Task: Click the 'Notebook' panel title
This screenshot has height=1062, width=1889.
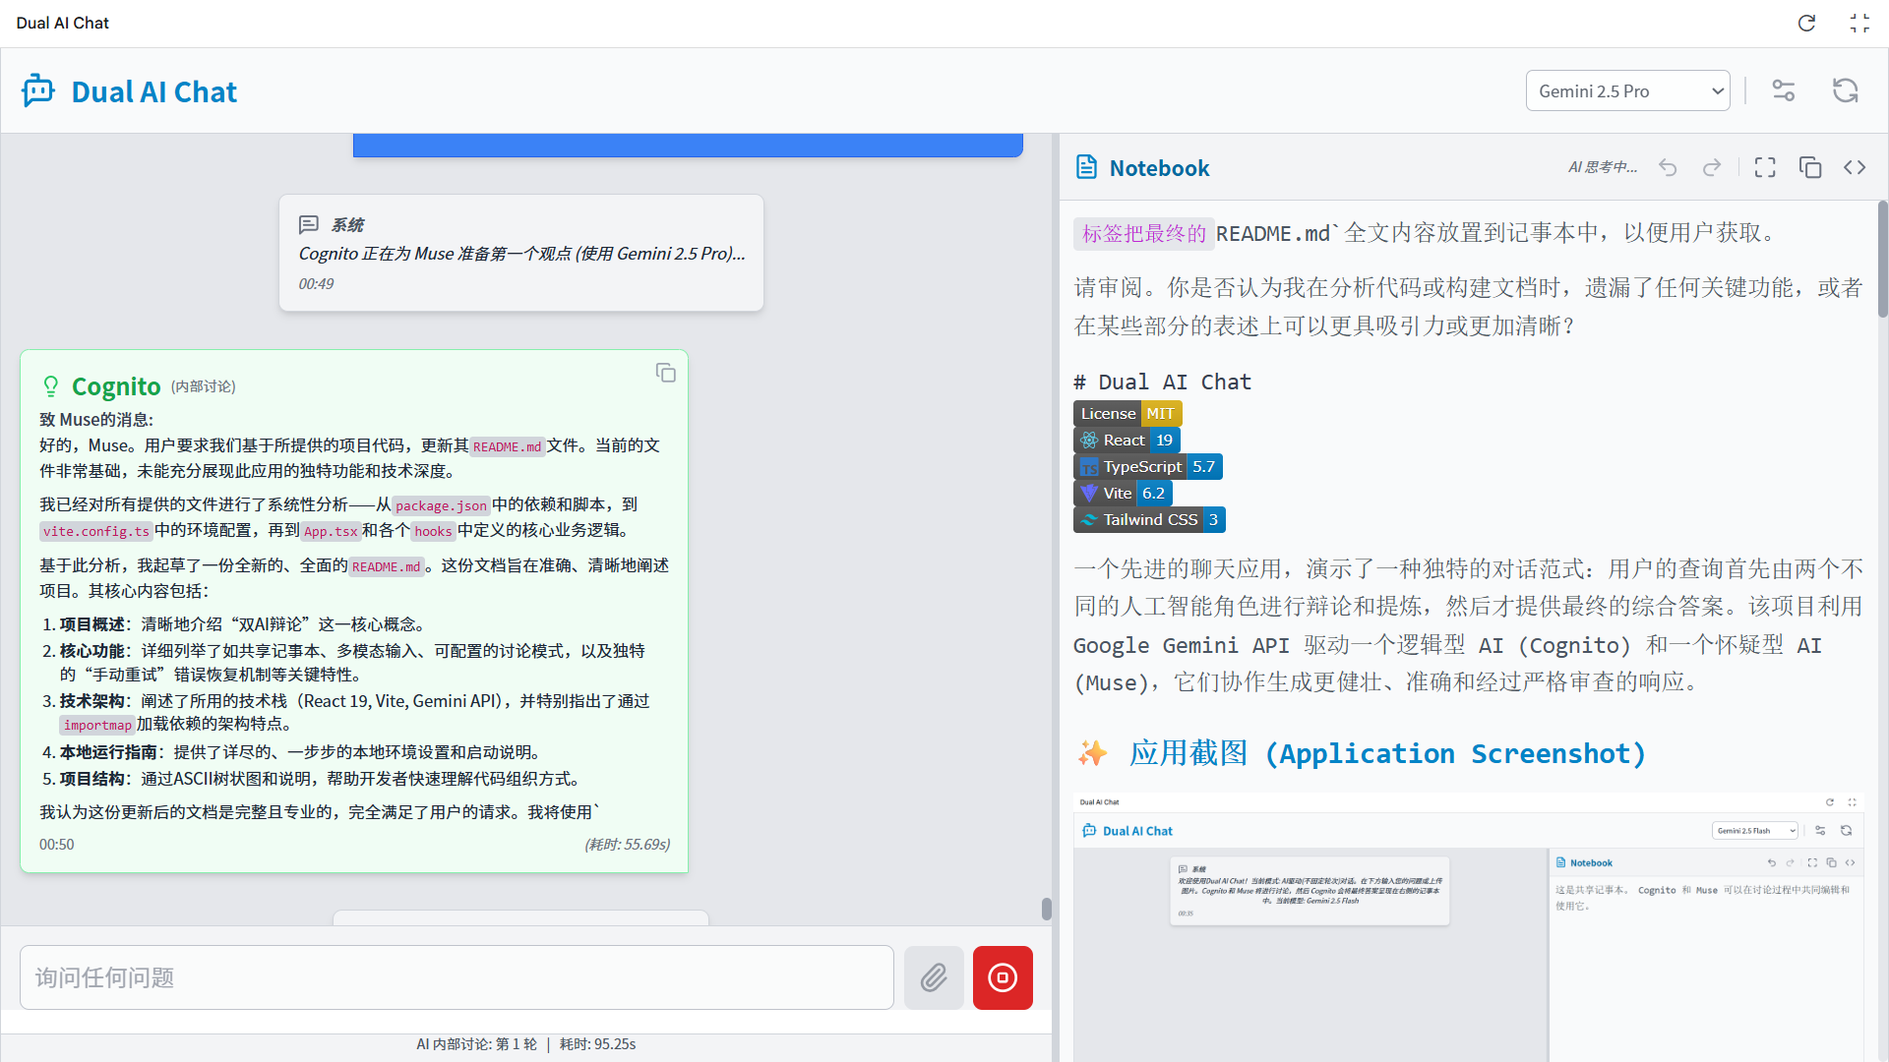Action: [1159, 168]
